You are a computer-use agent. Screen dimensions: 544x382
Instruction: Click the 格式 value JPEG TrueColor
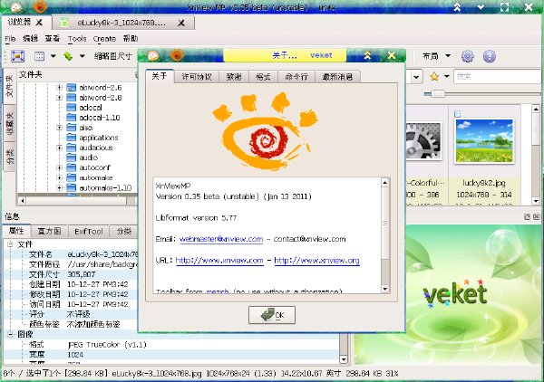click(x=107, y=345)
